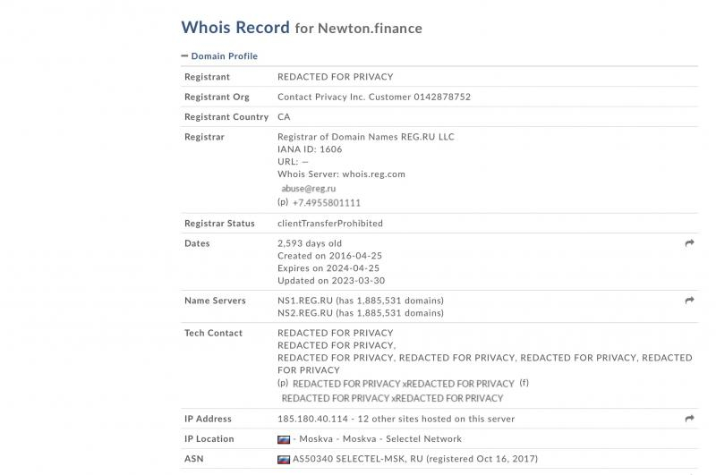Image resolution: width=716 pixels, height=475 pixels.
Task: Click the Dates label
Action: 197,243
